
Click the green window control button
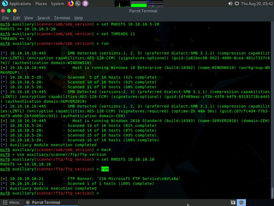click(x=9, y=11)
